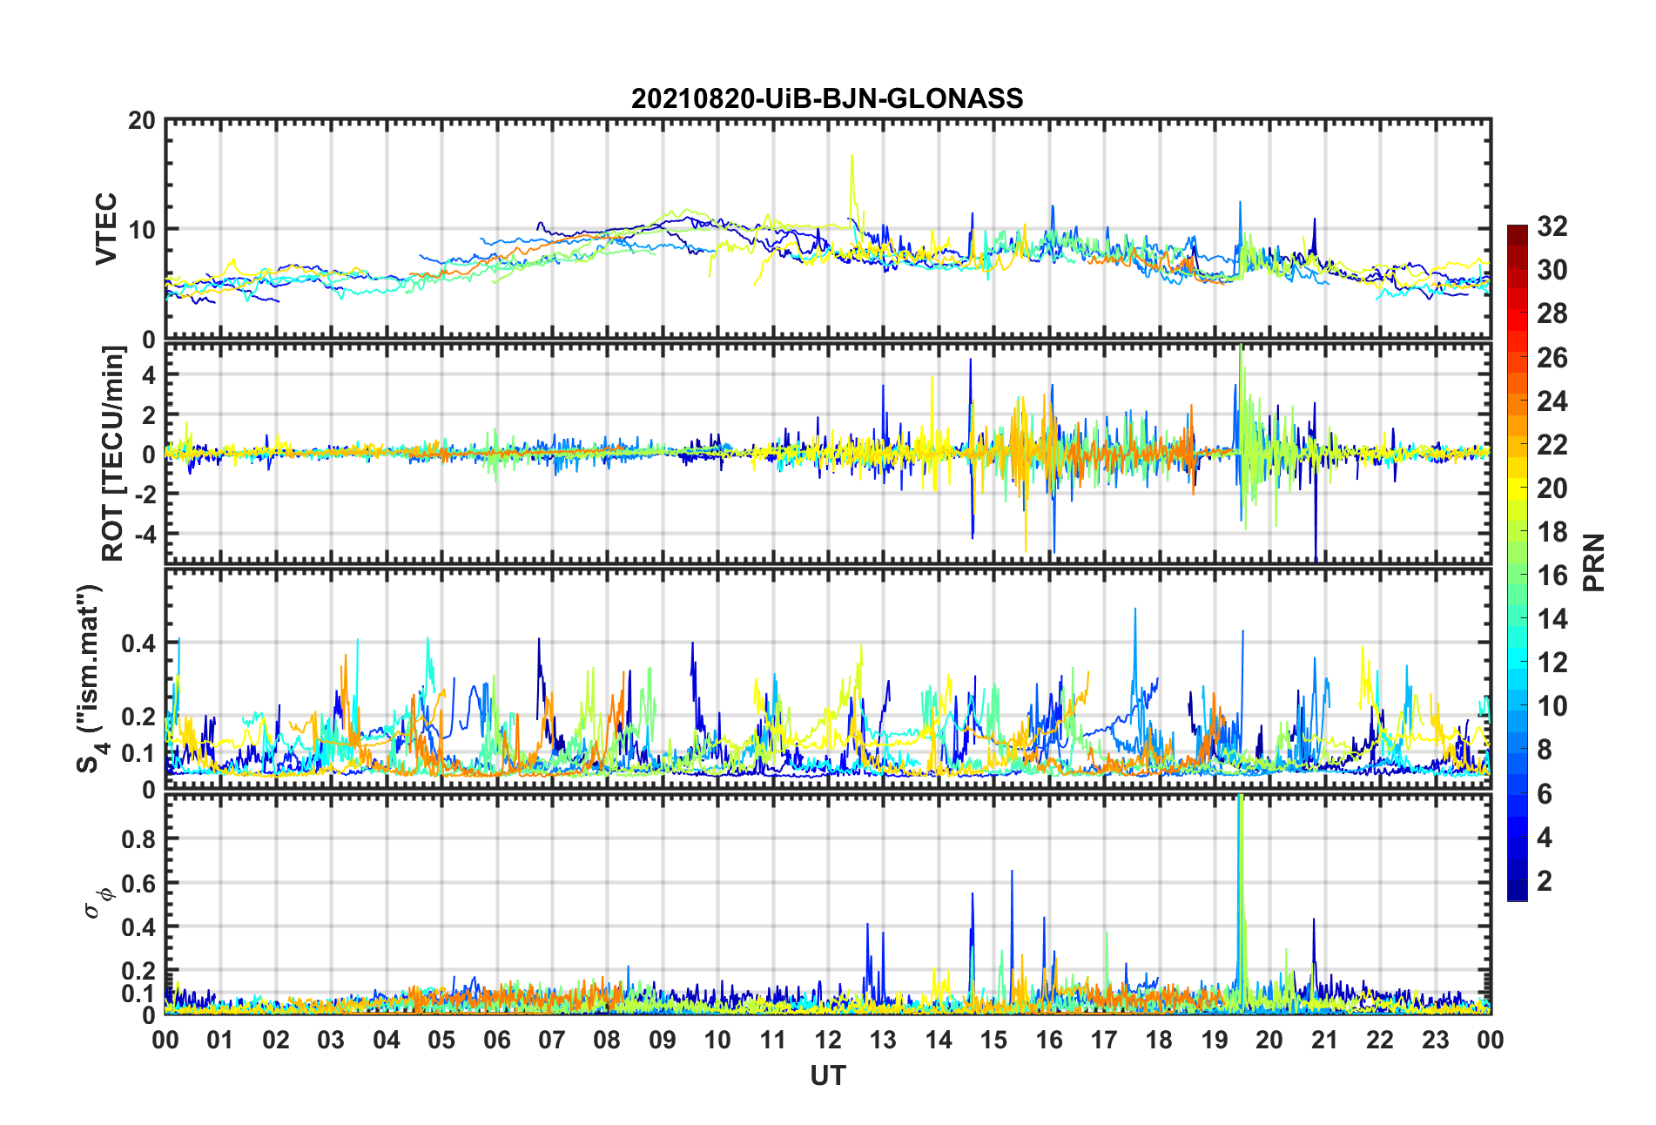The height and width of the screenshot is (1125, 1656).
Task: Click the VTEC y-axis tick 10
Action: coord(141,230)
